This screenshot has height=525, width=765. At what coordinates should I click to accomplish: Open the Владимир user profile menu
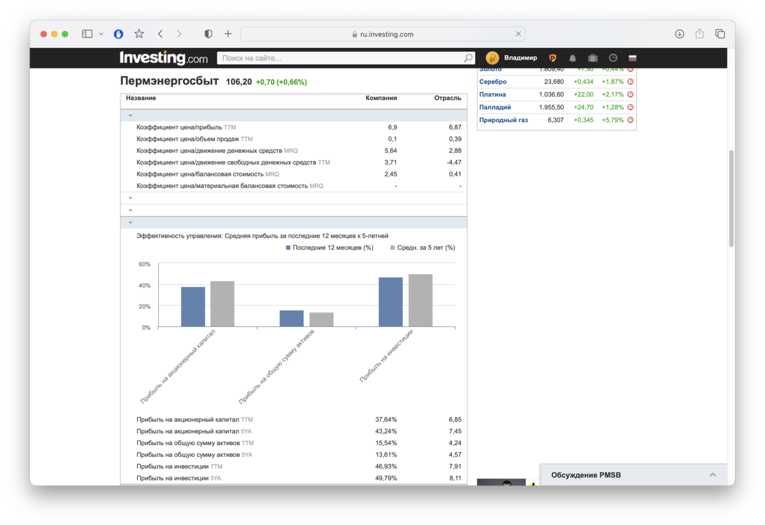(521, 58)
